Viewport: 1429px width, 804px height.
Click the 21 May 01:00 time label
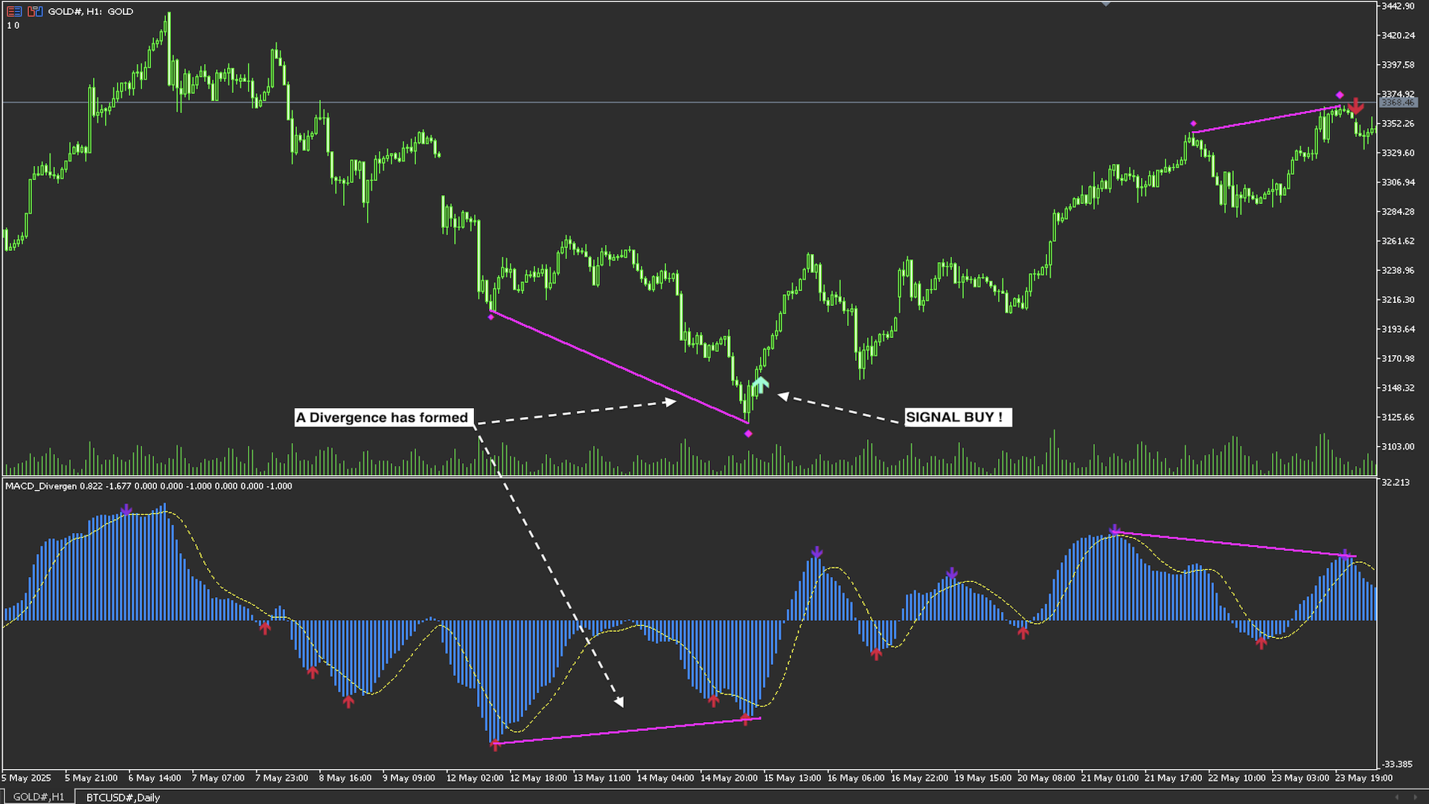click(x=1110, y=778)
